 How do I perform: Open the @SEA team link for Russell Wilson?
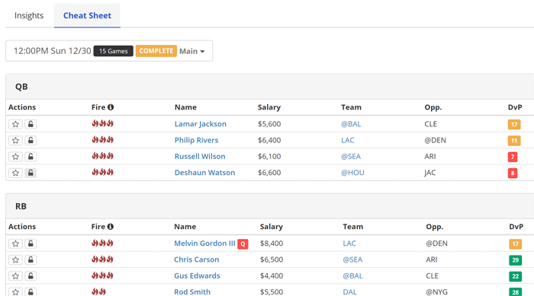coord(351,157)
